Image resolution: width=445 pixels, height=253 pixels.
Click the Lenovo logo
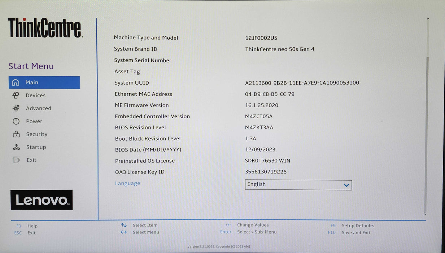click(42, 200)
